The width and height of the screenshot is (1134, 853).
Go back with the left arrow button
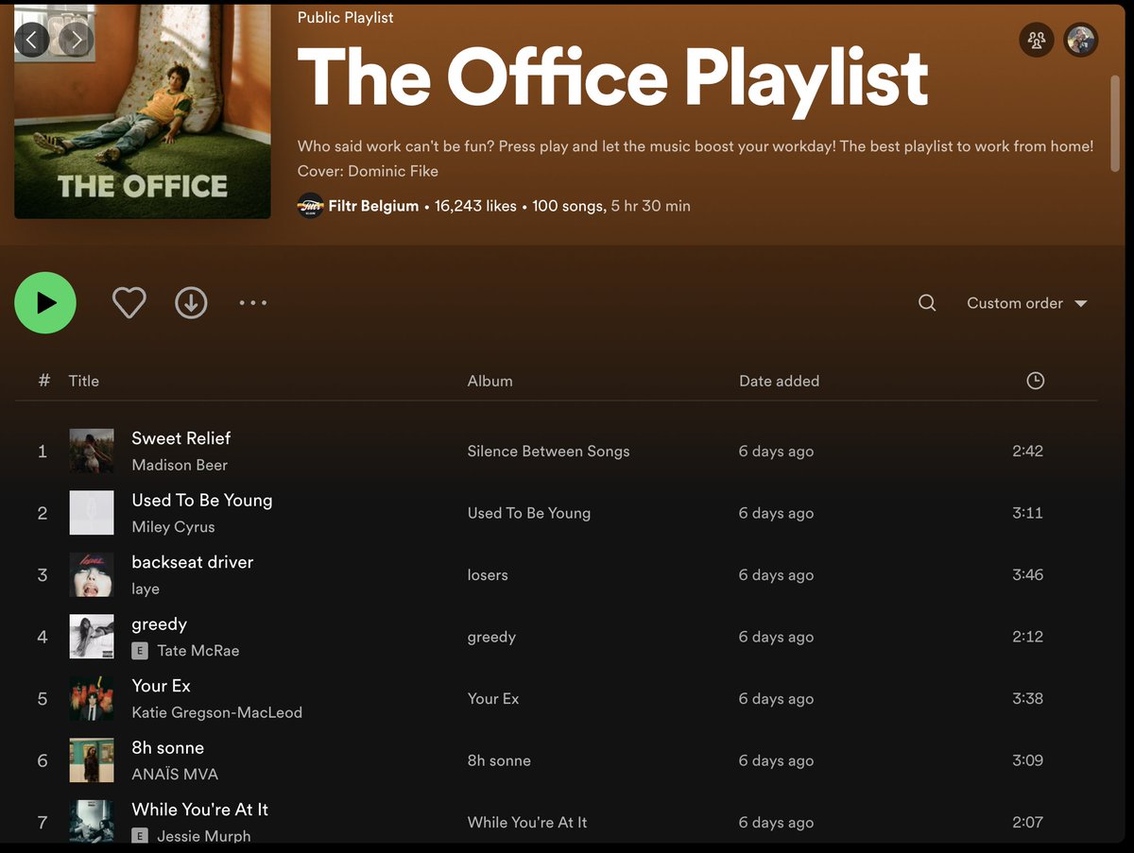(x=32, y=40)
